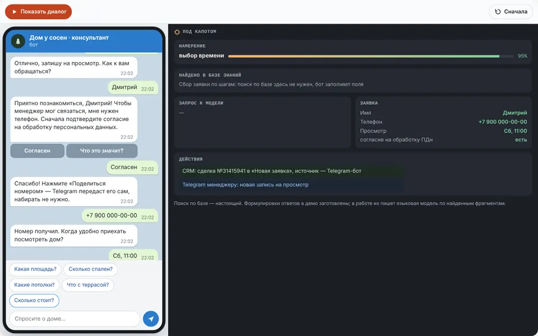Click the 95% confidence value
Viewport: 538px width, 336px height.
pyautogui.click(x=522, y=56)
